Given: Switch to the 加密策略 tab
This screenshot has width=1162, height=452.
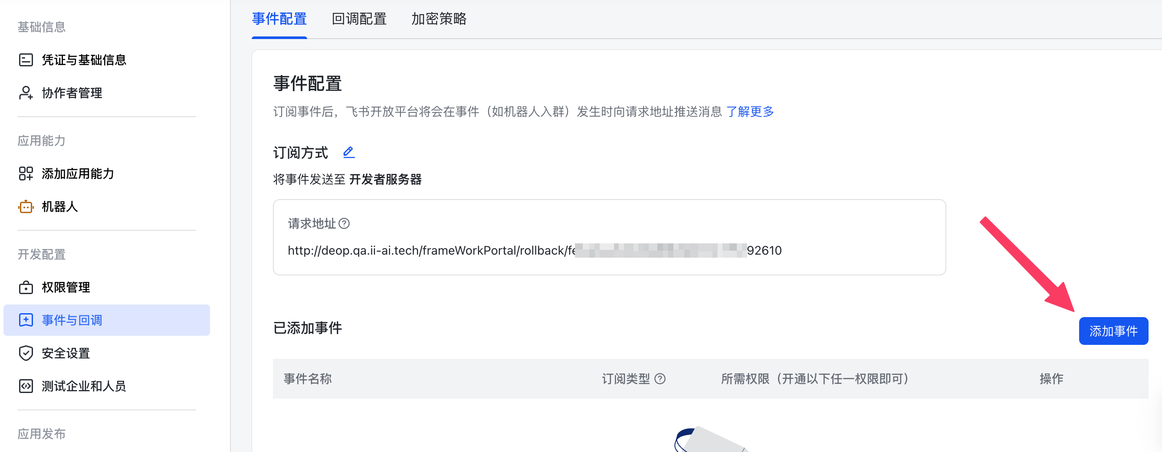Looking at the screenshot, I should [439, 19].
